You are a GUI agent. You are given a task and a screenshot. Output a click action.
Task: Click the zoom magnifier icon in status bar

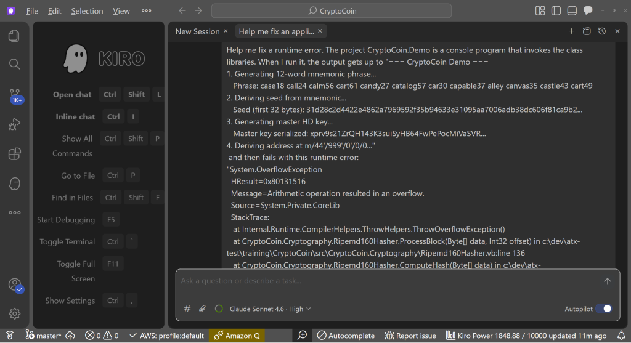click(x=302, y=335)
